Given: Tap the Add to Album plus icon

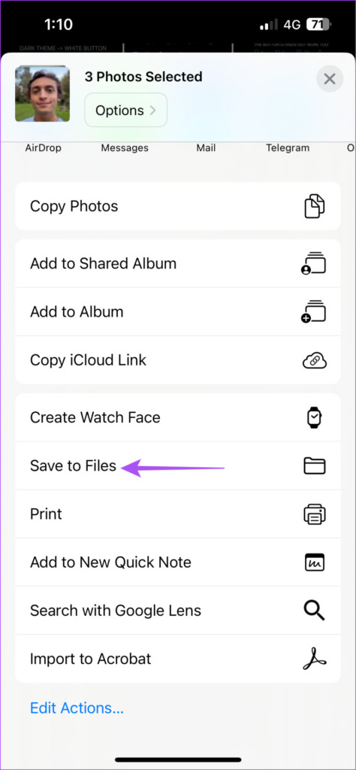Looking at the screenshot, I should coord(314,312).
